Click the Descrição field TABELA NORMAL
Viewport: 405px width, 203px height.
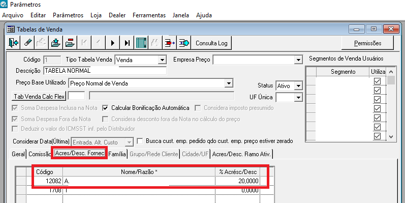(x=105, y=71)
